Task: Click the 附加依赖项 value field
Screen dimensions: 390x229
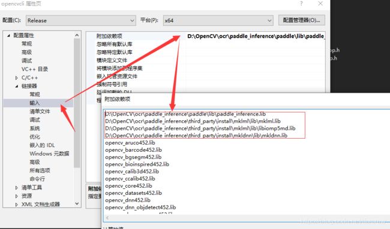Action: click(256, 36)
